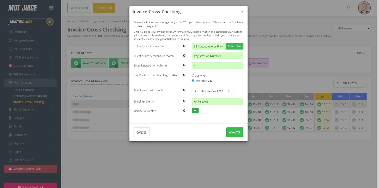Expand VTS Training Centre sidebar menu
The width and height of the screenshot is (379, 188).
(x=31, y=57)
